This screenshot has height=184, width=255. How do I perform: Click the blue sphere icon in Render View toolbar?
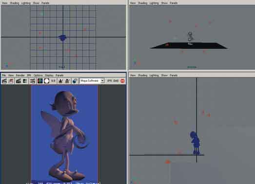75,81
